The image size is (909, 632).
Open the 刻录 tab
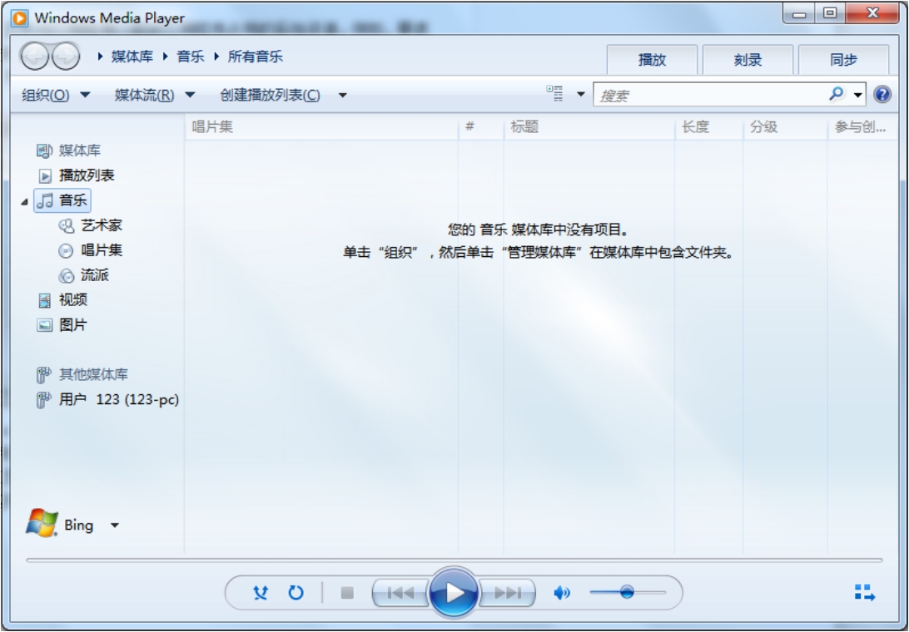(748, 60)
